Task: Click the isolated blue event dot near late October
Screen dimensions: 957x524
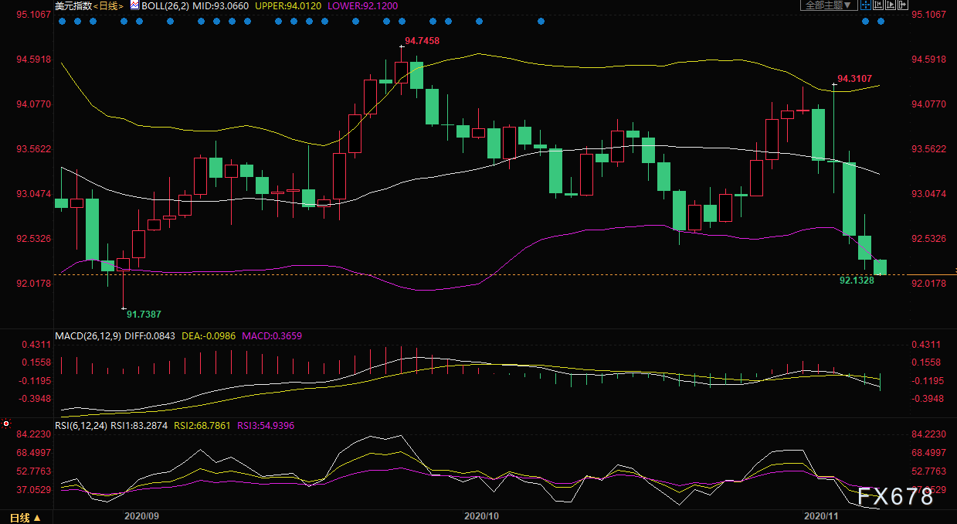Action: [x=541, y=21]
